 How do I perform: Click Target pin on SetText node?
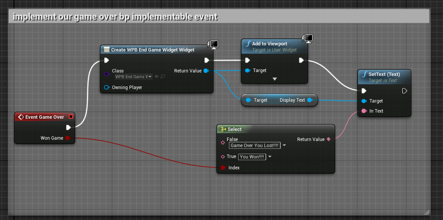pyautogui.click(x=364, y=101)
